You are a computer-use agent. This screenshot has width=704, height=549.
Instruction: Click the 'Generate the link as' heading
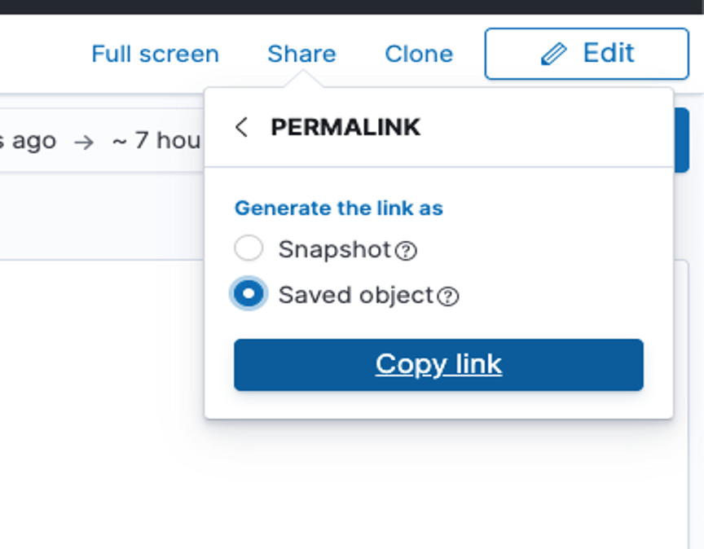[x=339, y=209]
